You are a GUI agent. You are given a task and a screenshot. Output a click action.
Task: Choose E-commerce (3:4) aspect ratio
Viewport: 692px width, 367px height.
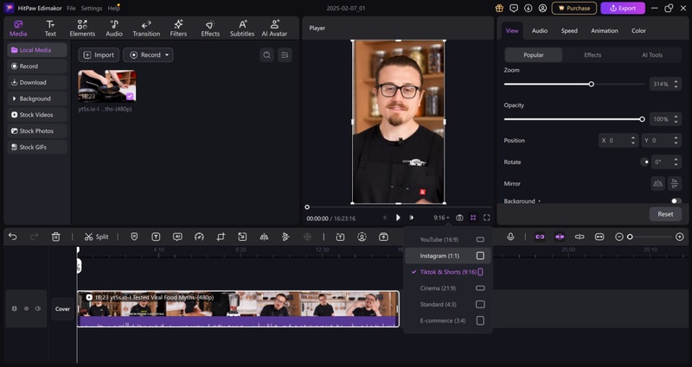point(448,320)
